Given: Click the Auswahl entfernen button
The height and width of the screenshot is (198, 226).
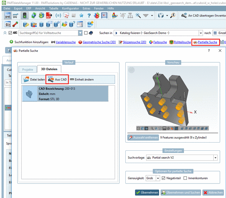Looking at the screenshot, I should tap(143, 137).
